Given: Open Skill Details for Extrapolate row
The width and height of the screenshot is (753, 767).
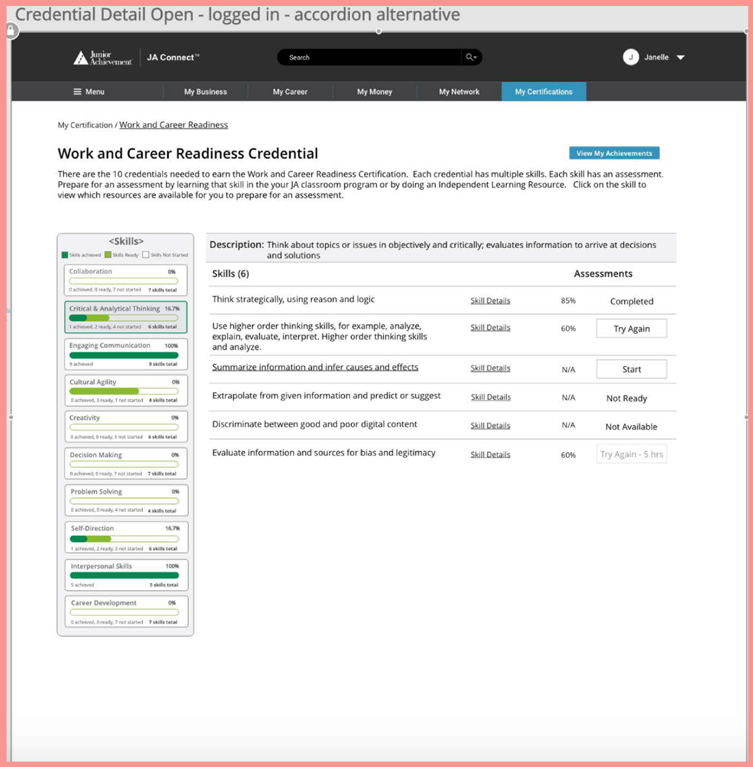Looking at the screenshot, I should pos(491,397).
